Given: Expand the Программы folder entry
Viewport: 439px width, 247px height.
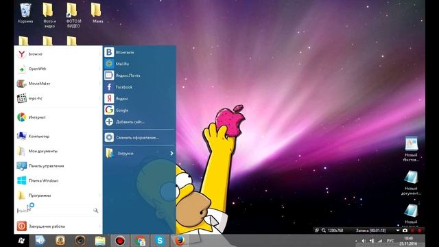Looking at the screenshot, I should click(x=58, y=196).
